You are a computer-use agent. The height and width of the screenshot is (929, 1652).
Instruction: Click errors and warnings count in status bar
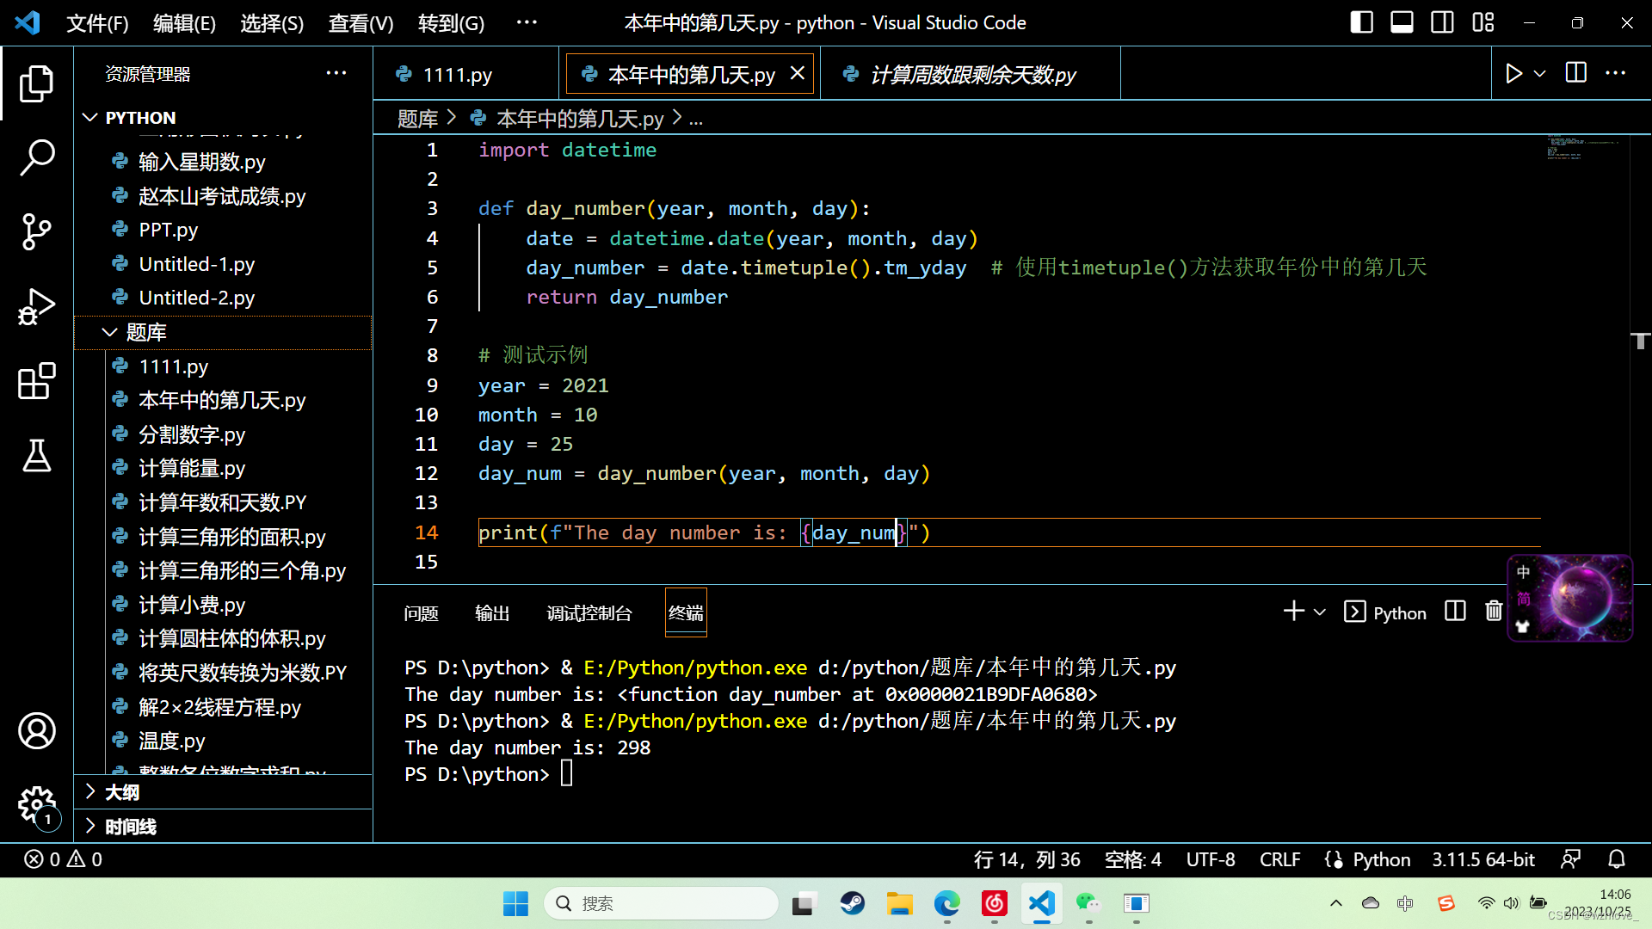pyautogui.click(x=64, y=859)
